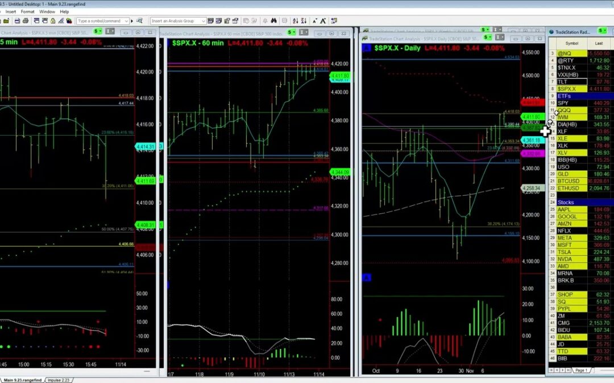This screenshot has width=614, height=383.
Task: Select the $SPX.X row in RadarScreen
Action: (x=572, y=89)
